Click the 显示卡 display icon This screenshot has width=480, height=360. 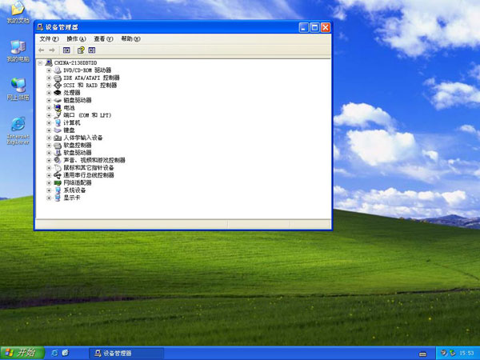pos(58,198)
